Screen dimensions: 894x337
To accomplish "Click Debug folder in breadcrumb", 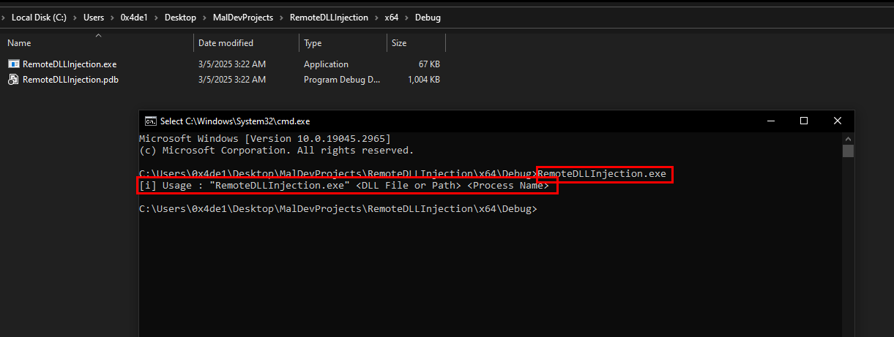I will click(x=428, y=18).
